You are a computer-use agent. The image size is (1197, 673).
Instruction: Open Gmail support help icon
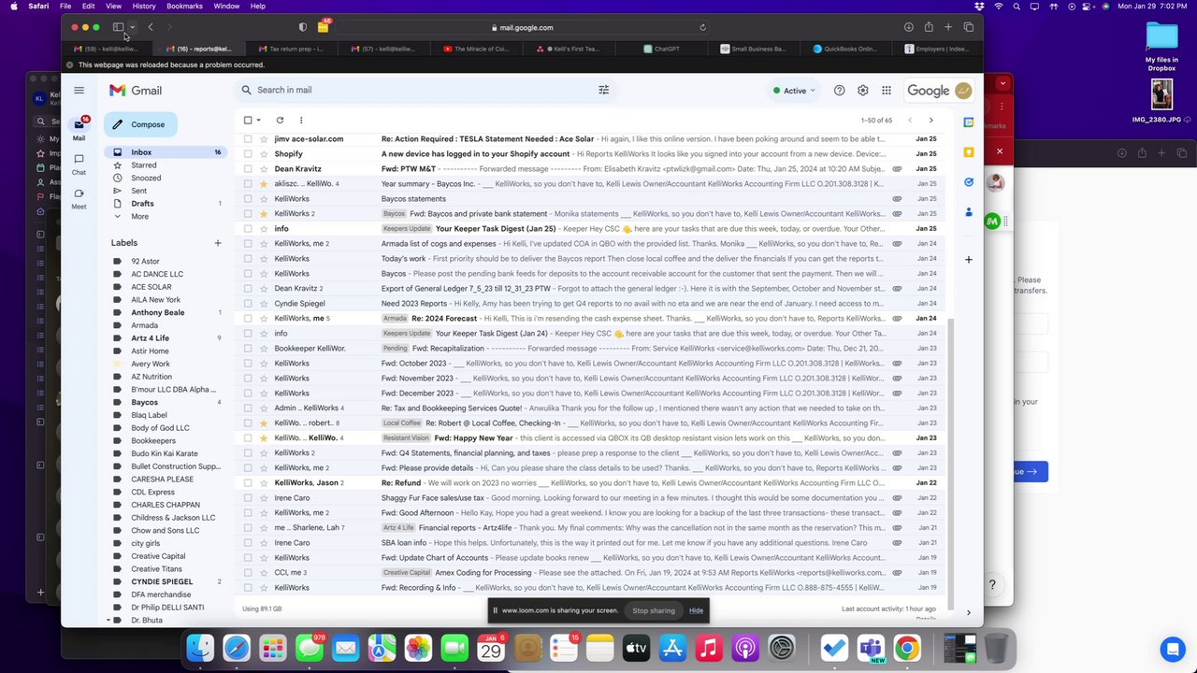(839, 90)
